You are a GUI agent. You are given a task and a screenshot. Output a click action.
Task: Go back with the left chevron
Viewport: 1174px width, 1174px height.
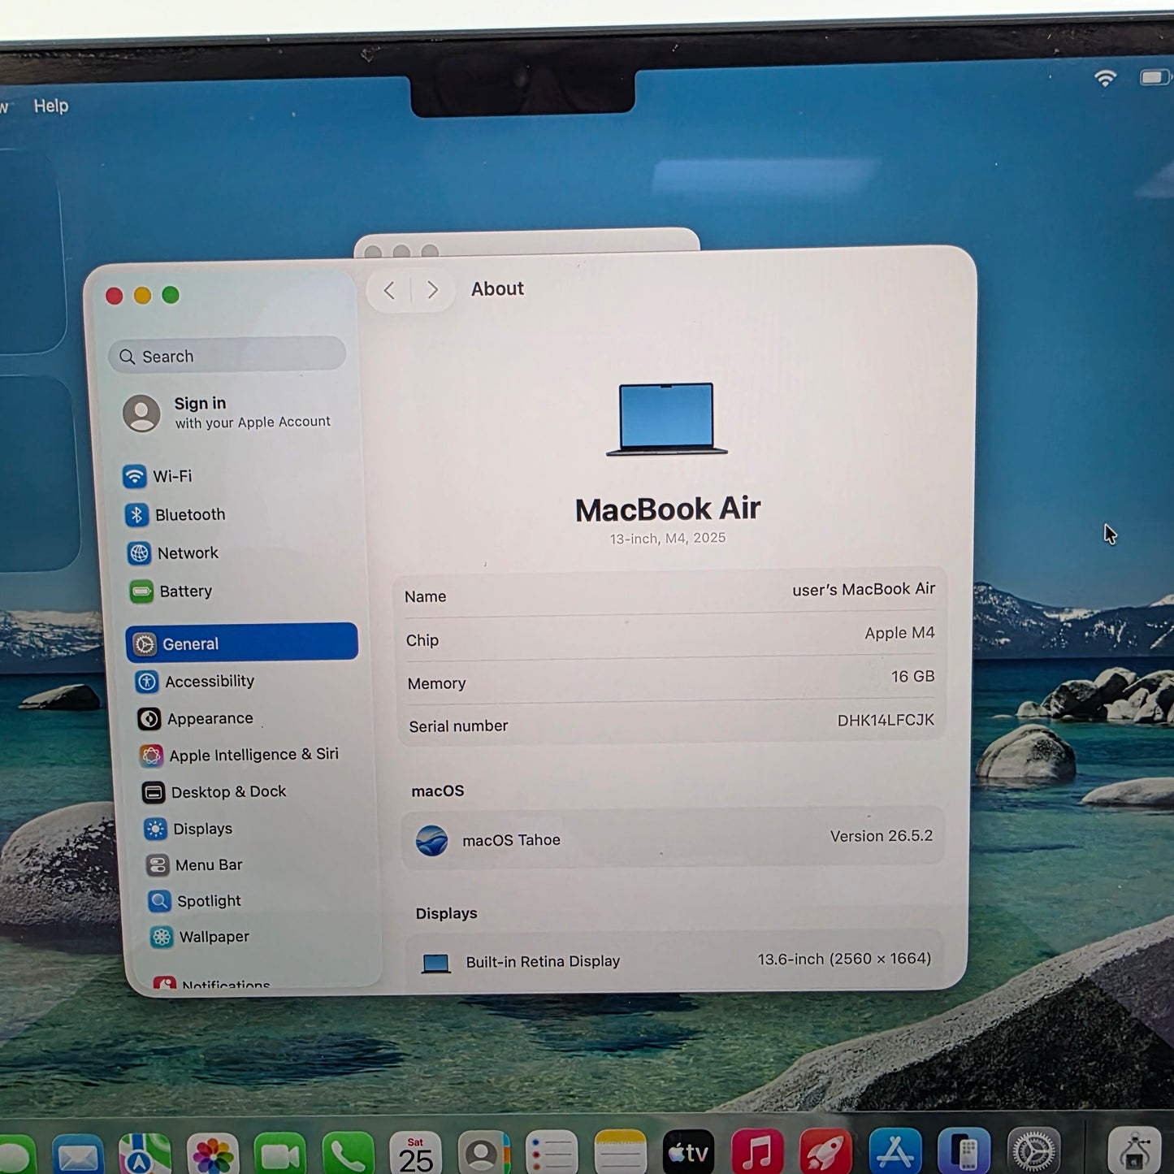389,290
